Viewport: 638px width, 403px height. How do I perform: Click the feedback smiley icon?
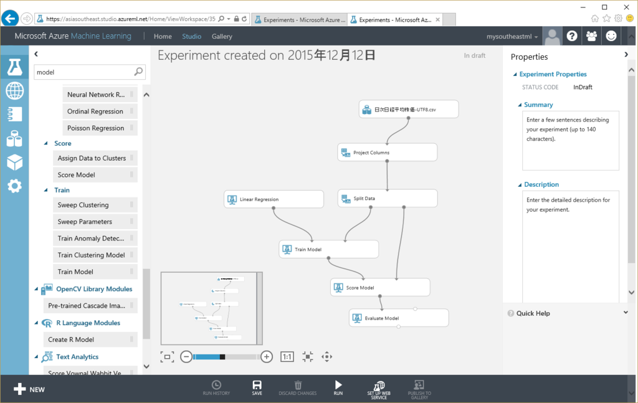[611, 36]
